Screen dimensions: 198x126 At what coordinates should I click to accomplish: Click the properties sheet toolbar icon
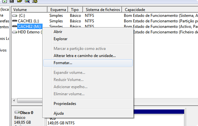coord(12,1)
